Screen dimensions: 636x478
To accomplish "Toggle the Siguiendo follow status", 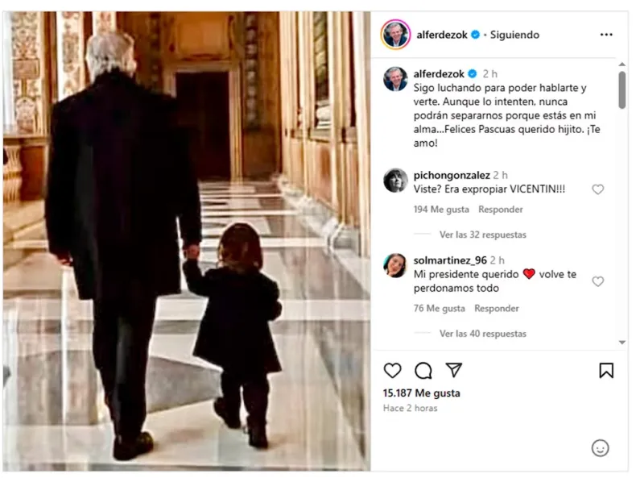I will 514,35.
